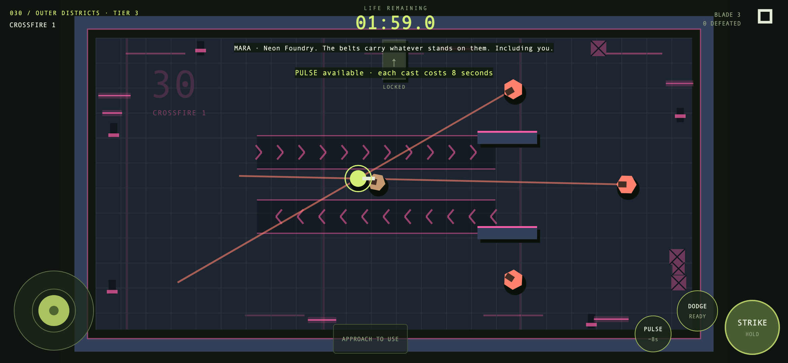This screenshot has width=788, height=363.
Task: Target the red enemy at right middle
Action: (x=626, y=185)
